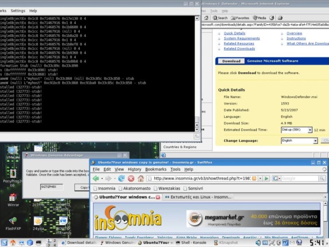Expand the Swiftfox address bar URL dropdown
The image size is (329, 247).
coord(260,179)
